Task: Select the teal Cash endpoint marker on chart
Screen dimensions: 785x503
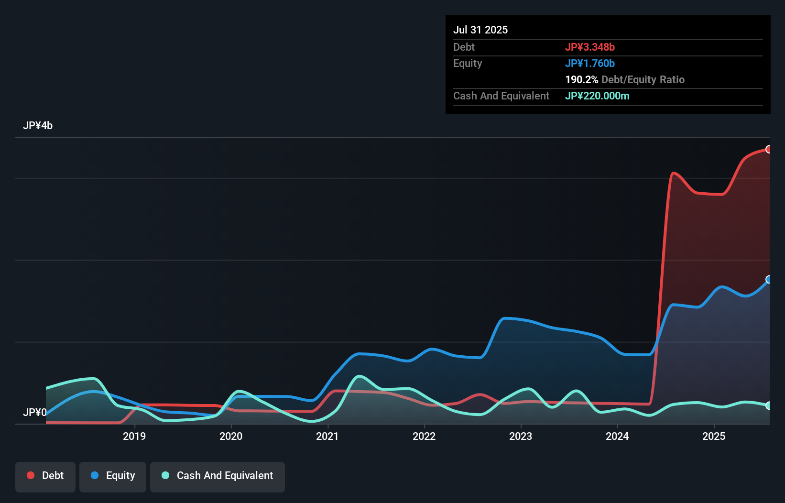Action: [x=769, y=405]
